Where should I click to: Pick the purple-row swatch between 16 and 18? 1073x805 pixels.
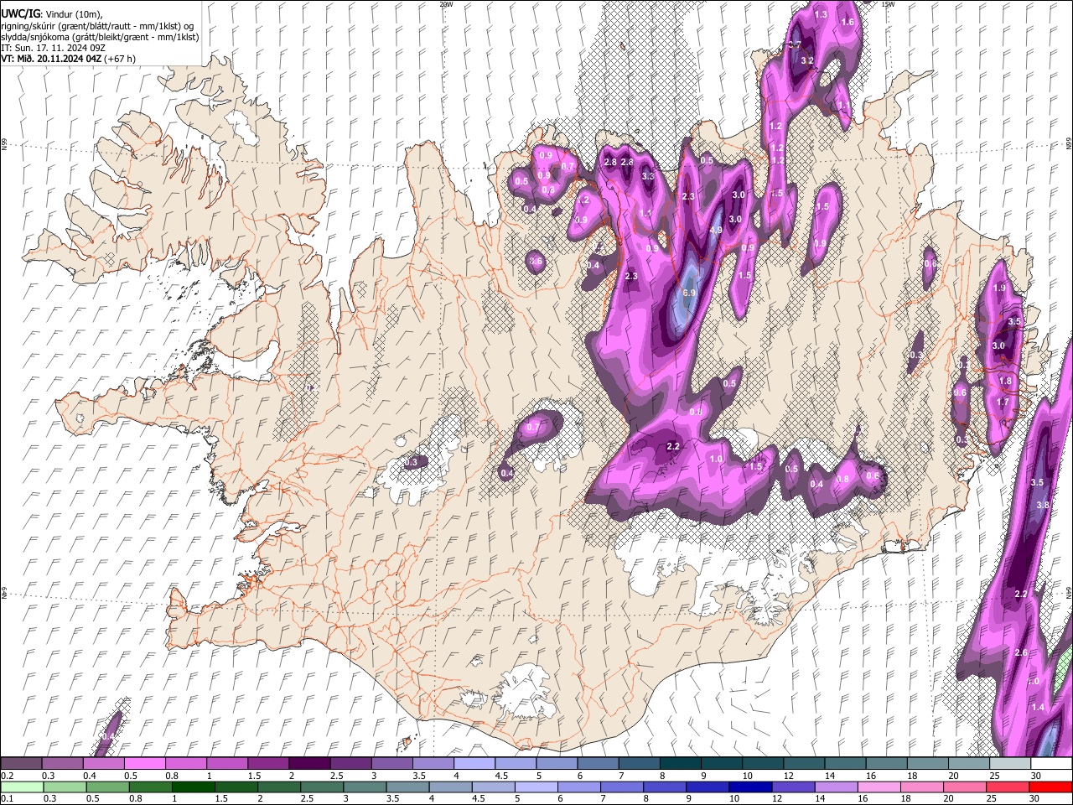pos(887,764)
